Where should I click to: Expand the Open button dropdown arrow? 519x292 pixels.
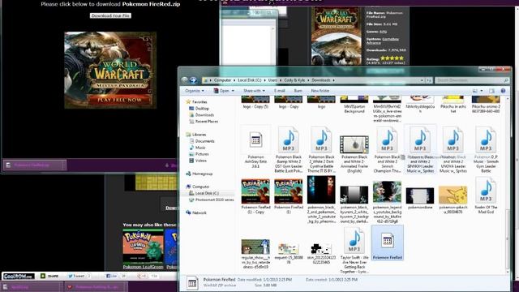pyautogui.click(x=233, y=91)
